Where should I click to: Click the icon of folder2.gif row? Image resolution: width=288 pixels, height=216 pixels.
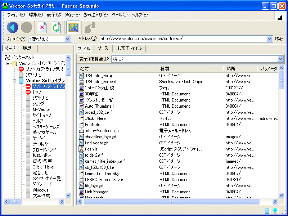(81, 155)
